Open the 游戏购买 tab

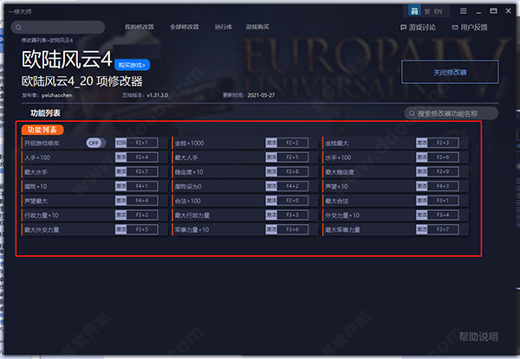point(257,27)
